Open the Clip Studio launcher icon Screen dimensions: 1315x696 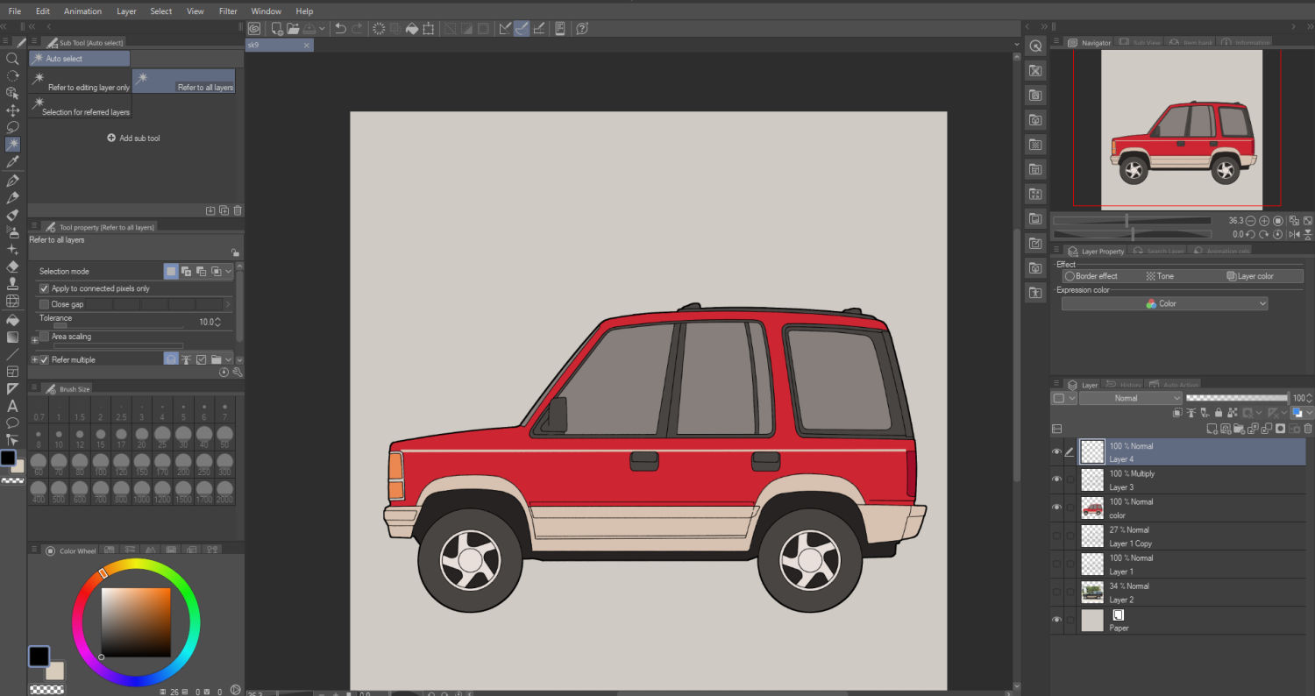click(254, 29)
